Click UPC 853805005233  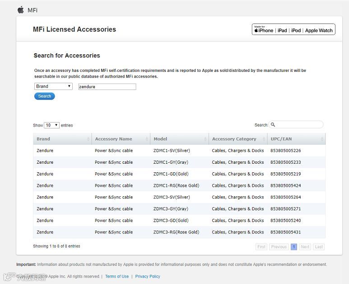pos(285,162)
